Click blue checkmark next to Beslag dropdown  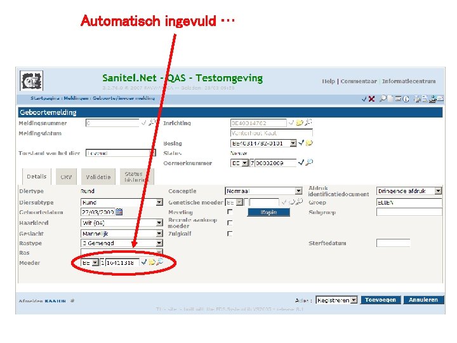click(x=301, y=143)
